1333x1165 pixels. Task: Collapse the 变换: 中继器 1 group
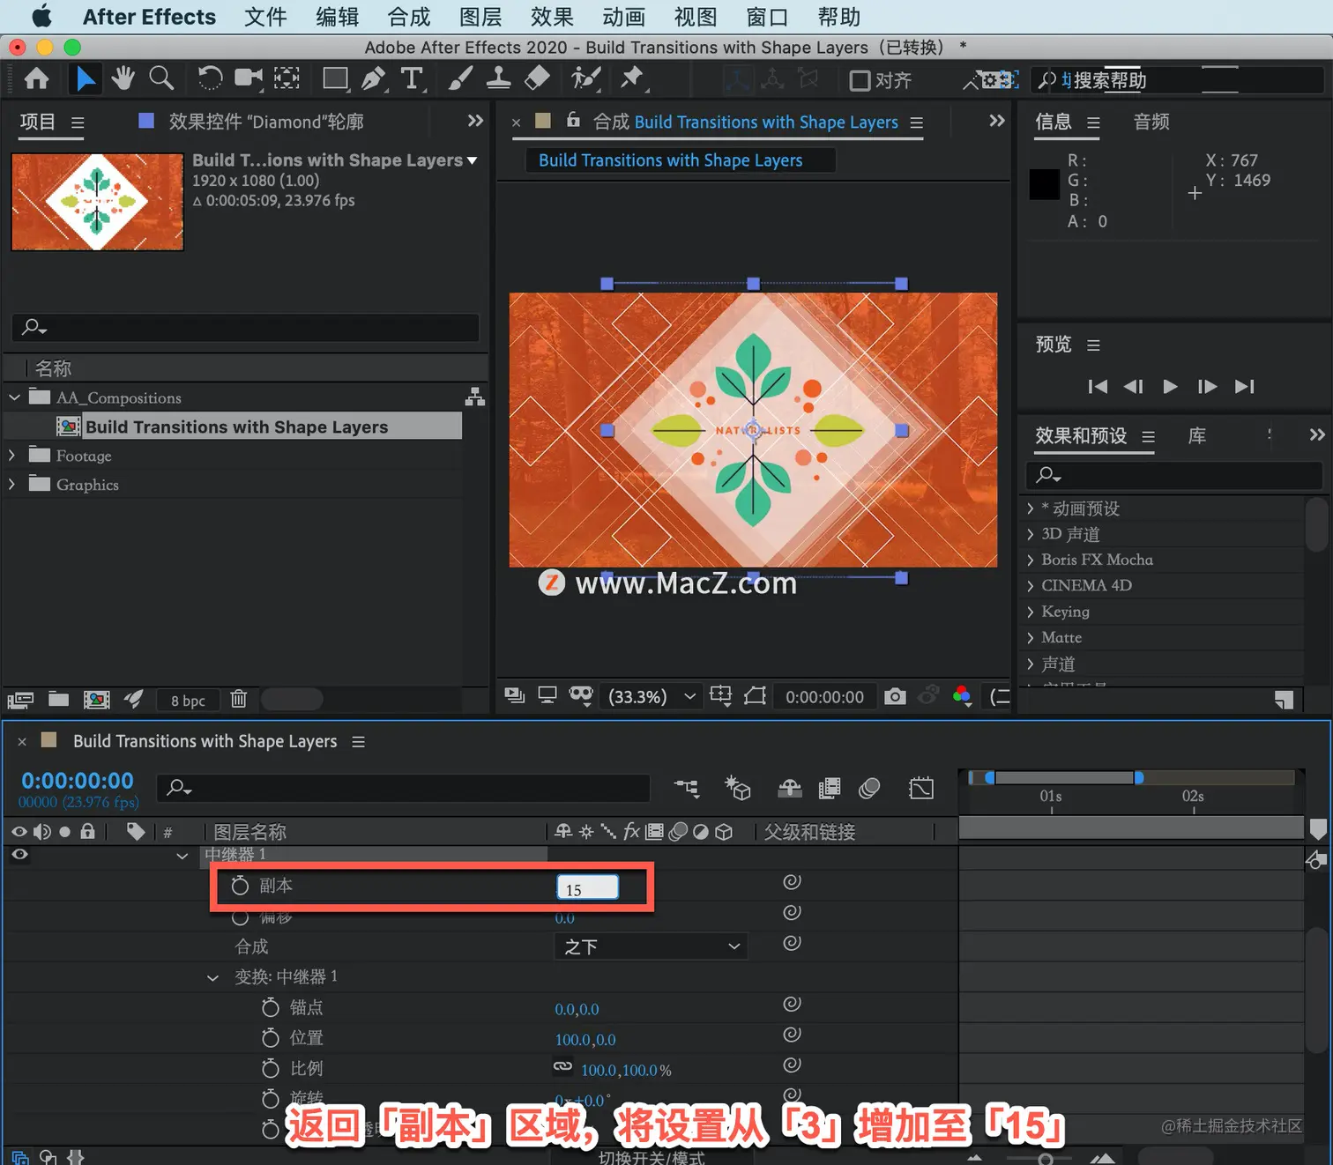212,977
